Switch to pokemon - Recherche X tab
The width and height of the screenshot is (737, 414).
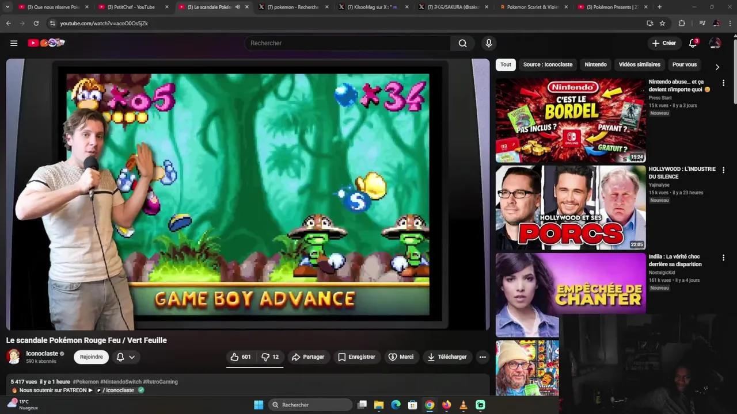292,7
